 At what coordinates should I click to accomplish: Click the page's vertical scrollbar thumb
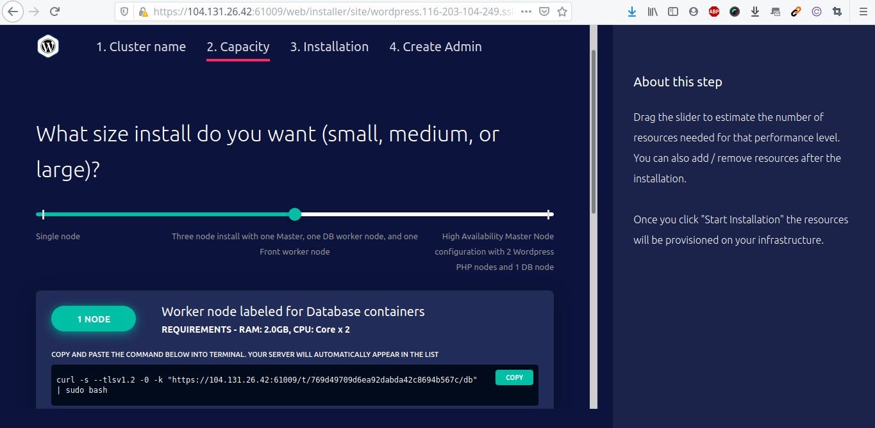click(x=594, y=131)
